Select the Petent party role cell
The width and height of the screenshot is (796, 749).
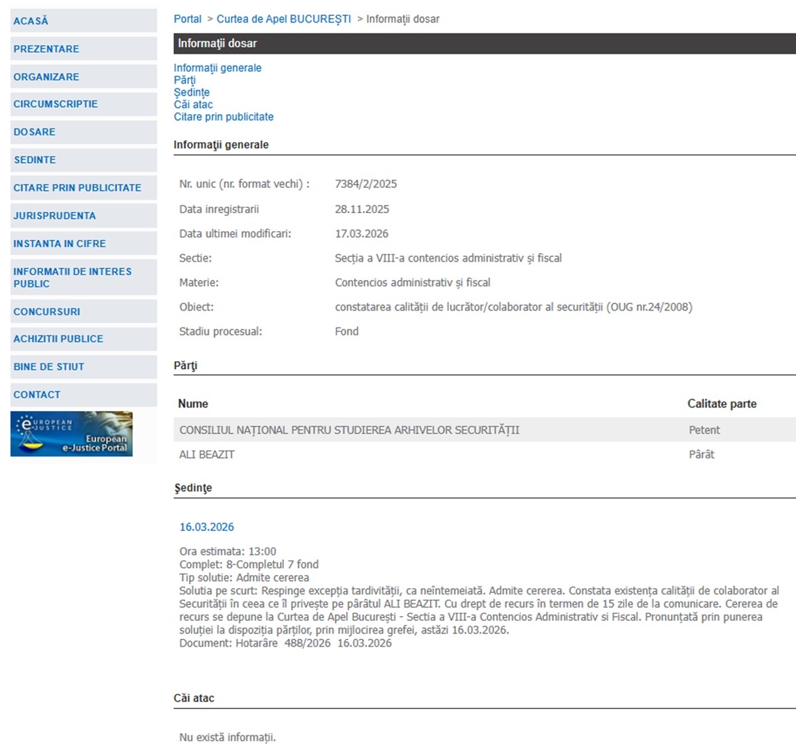(704, 430)
